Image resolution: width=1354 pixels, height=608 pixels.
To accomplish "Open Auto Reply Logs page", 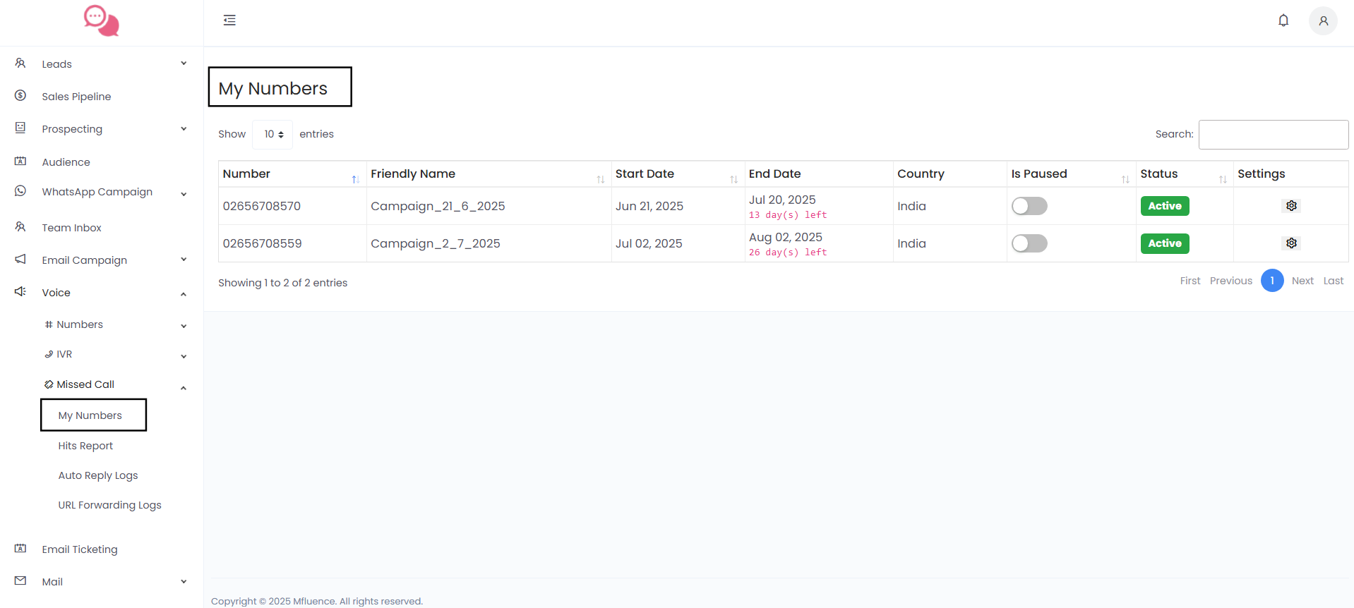I will pyautogui.click(x=98, y=475).
